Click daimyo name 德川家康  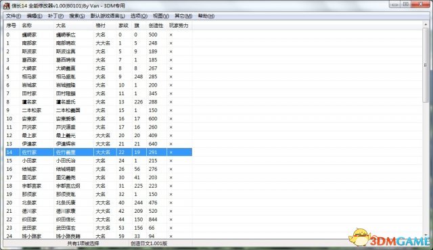[x=66, y=211]
